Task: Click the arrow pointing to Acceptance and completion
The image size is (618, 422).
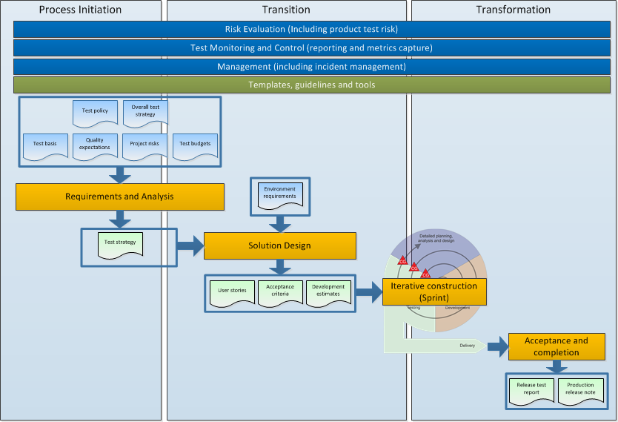Action: click(x=498, y=346)
